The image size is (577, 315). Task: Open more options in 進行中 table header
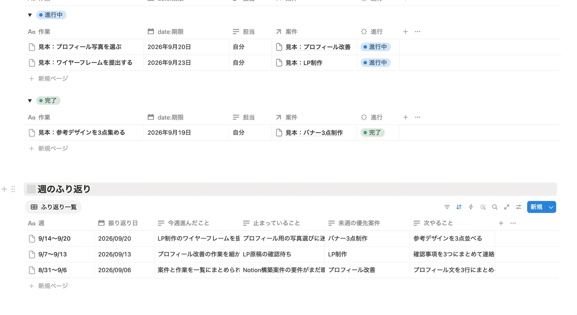[x=417, y=32]
